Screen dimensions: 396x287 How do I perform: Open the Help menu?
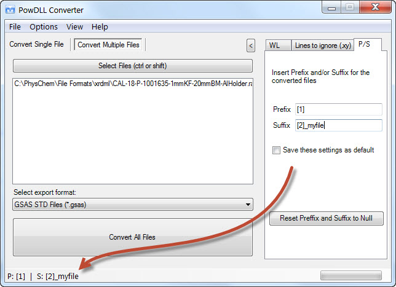100,27
